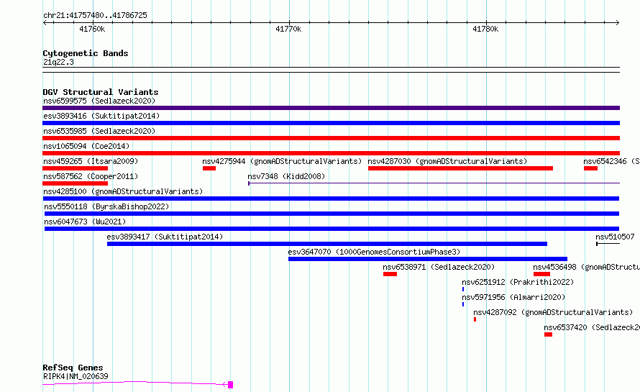Click the blue esv3893417 variant bar

coord(327,244)
